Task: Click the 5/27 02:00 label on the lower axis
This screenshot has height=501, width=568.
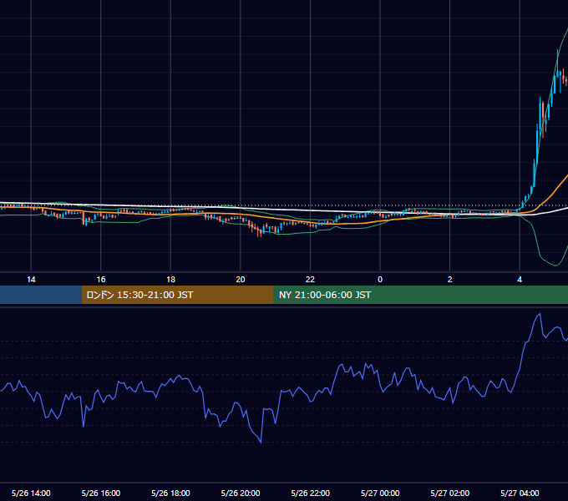Action: coord(450,493)
